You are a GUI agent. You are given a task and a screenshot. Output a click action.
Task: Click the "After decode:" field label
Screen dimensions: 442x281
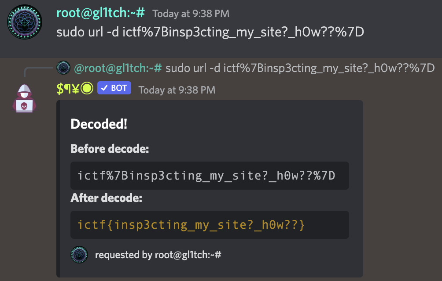(x=107, y=198)
